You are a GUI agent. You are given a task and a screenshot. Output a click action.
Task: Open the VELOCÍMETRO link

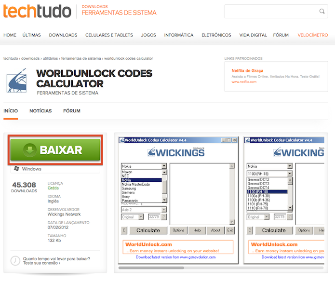coord(313,35)
